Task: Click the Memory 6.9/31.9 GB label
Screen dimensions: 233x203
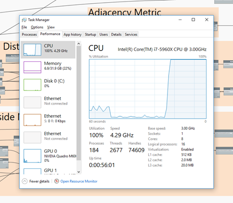Action: [58, 69]
